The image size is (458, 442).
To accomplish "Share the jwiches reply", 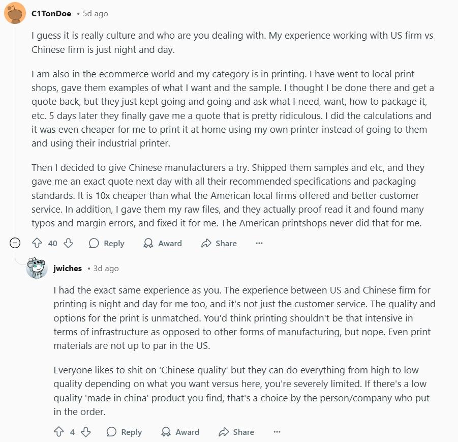I will pos(236,432).
